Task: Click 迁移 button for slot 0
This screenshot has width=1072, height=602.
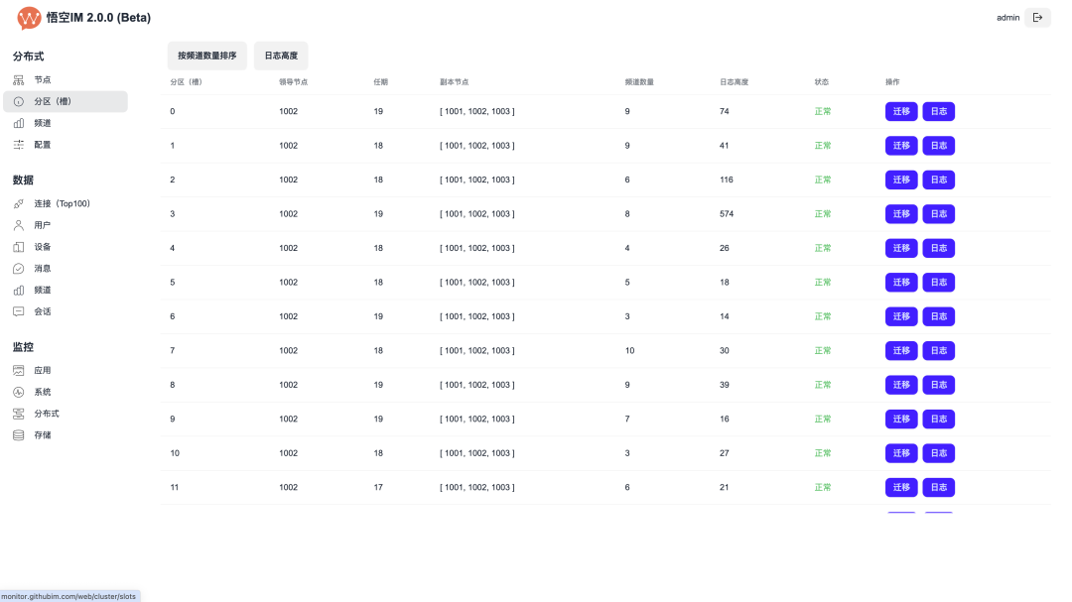Action: 901,111
